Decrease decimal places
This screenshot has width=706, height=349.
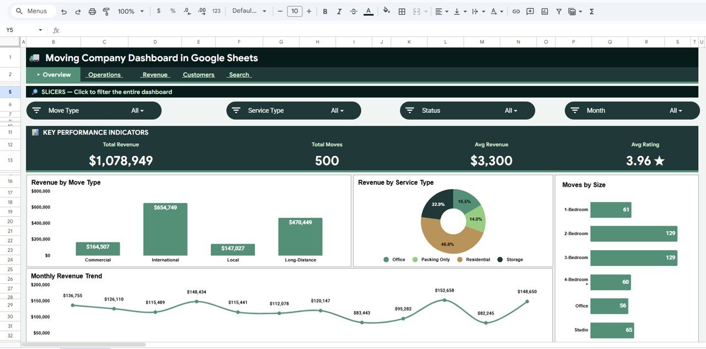point(188,11)
